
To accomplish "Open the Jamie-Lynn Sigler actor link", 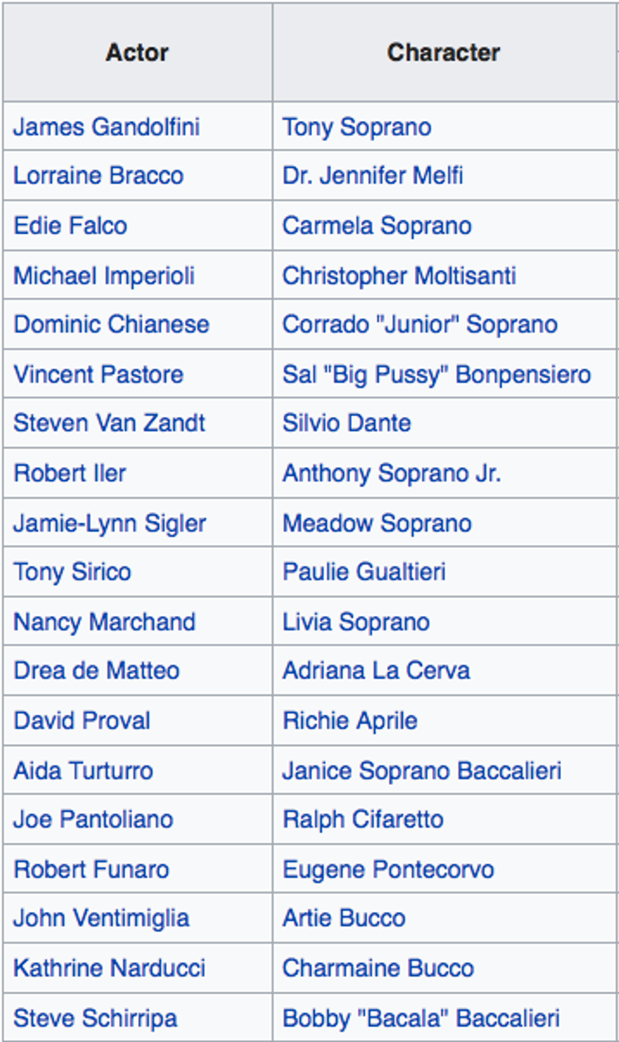I will pos(109,524).
